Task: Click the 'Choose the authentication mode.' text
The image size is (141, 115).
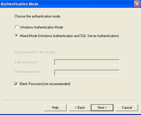Action: 38,16
